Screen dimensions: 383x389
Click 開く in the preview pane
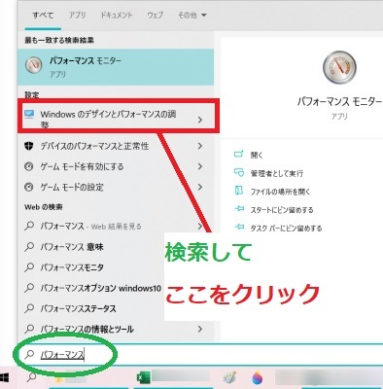(257, 155)
